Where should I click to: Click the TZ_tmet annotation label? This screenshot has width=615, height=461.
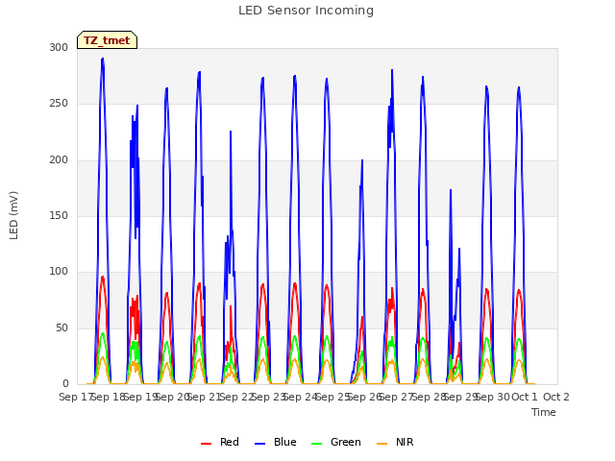click(107, 40)
